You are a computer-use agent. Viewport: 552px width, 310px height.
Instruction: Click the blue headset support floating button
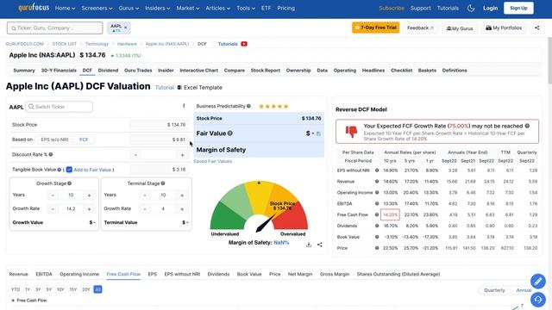click(538, 300)
